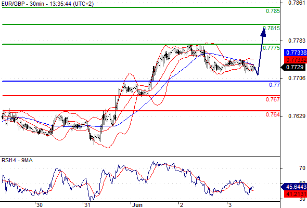
Task: Click the 0.7706 price axis value
Action: click(x=297, y=79)
